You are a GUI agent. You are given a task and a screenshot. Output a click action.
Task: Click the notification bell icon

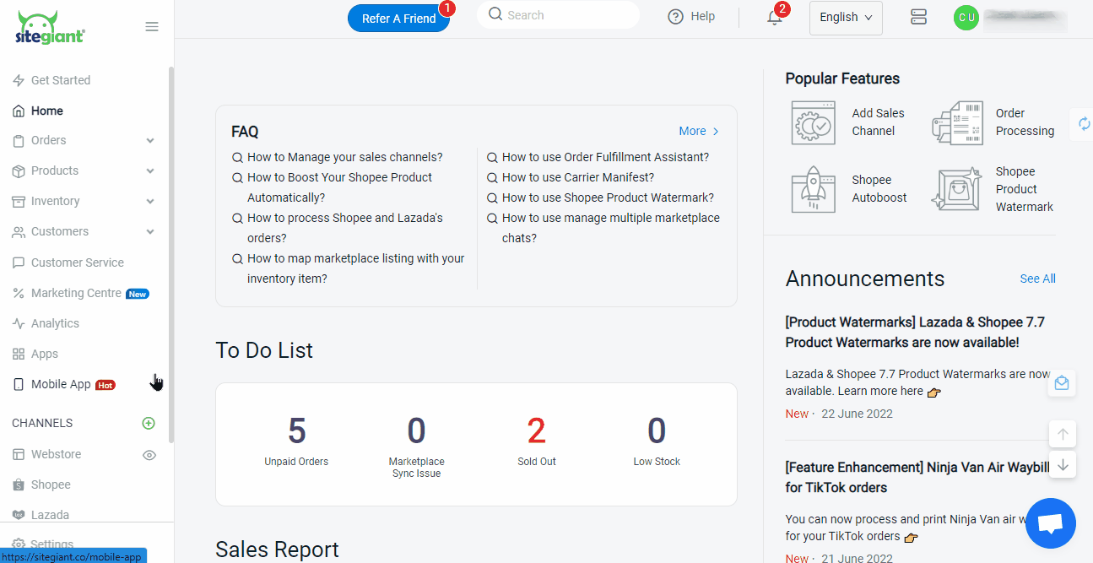tap(774, 18)
